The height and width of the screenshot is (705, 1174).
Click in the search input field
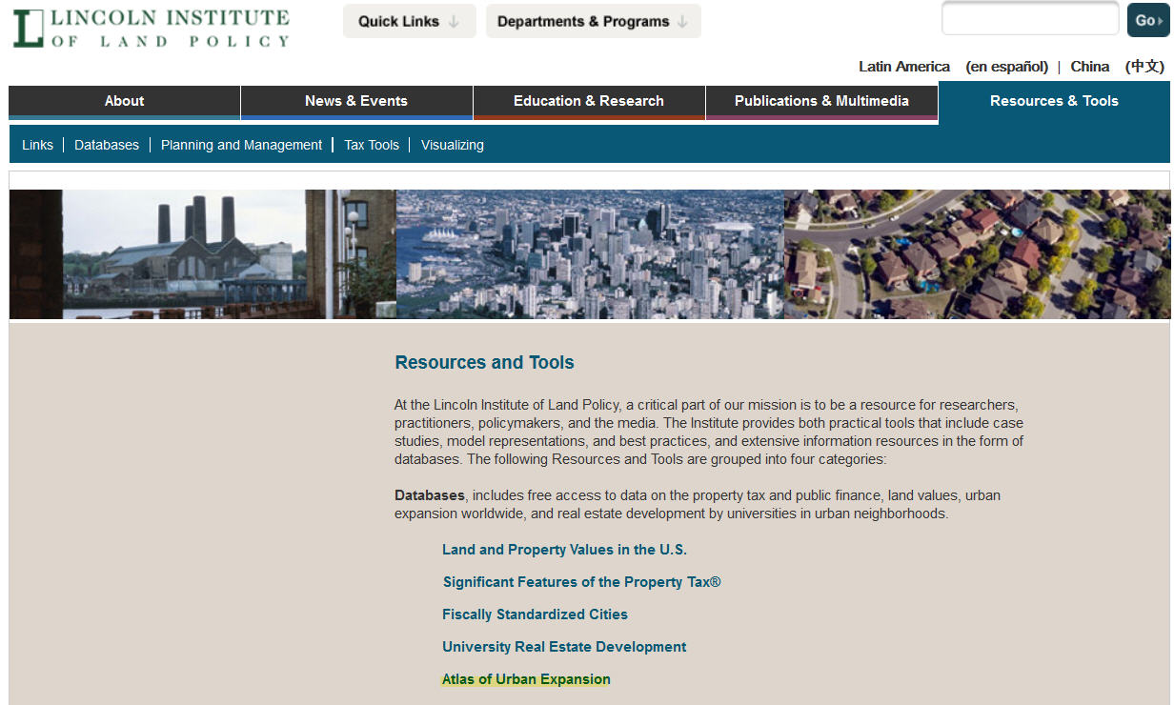[1029, 19]
